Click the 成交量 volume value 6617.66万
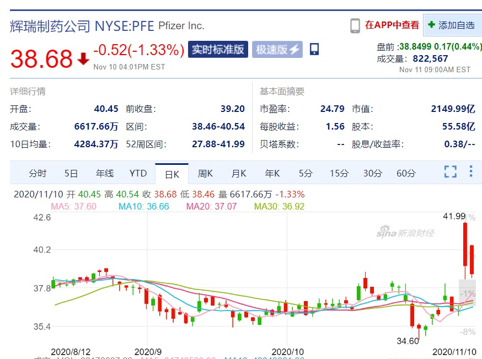The image size is (482, 359). 96,126
